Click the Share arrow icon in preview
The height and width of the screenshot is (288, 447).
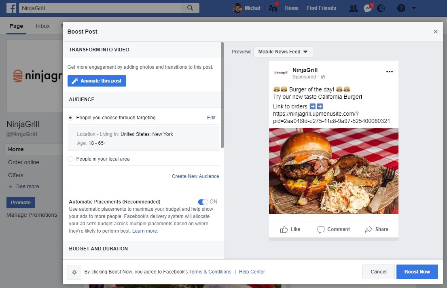click(369, 229)
